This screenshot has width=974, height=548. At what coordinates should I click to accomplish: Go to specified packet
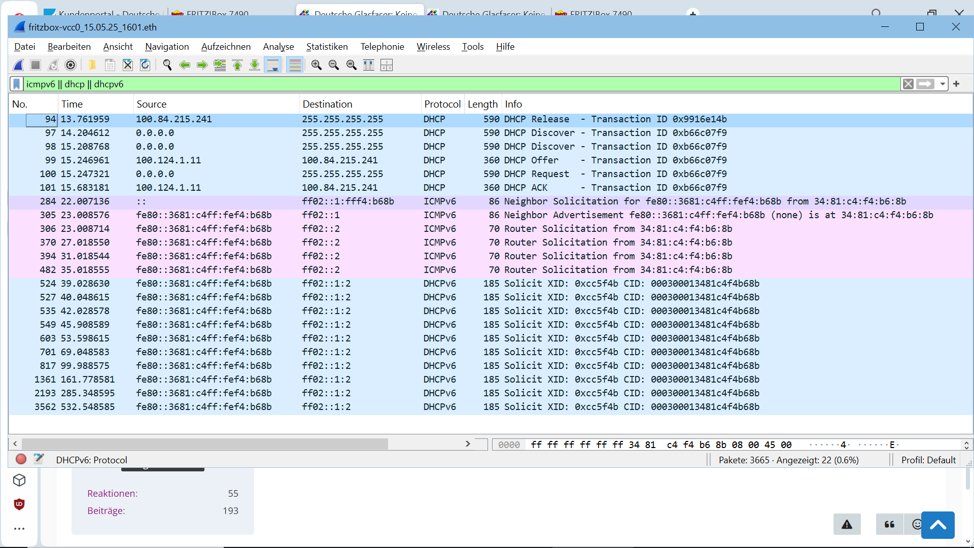tap(220, 65)
